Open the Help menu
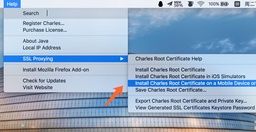Viewport: 256px width, 132px height. 12,4
